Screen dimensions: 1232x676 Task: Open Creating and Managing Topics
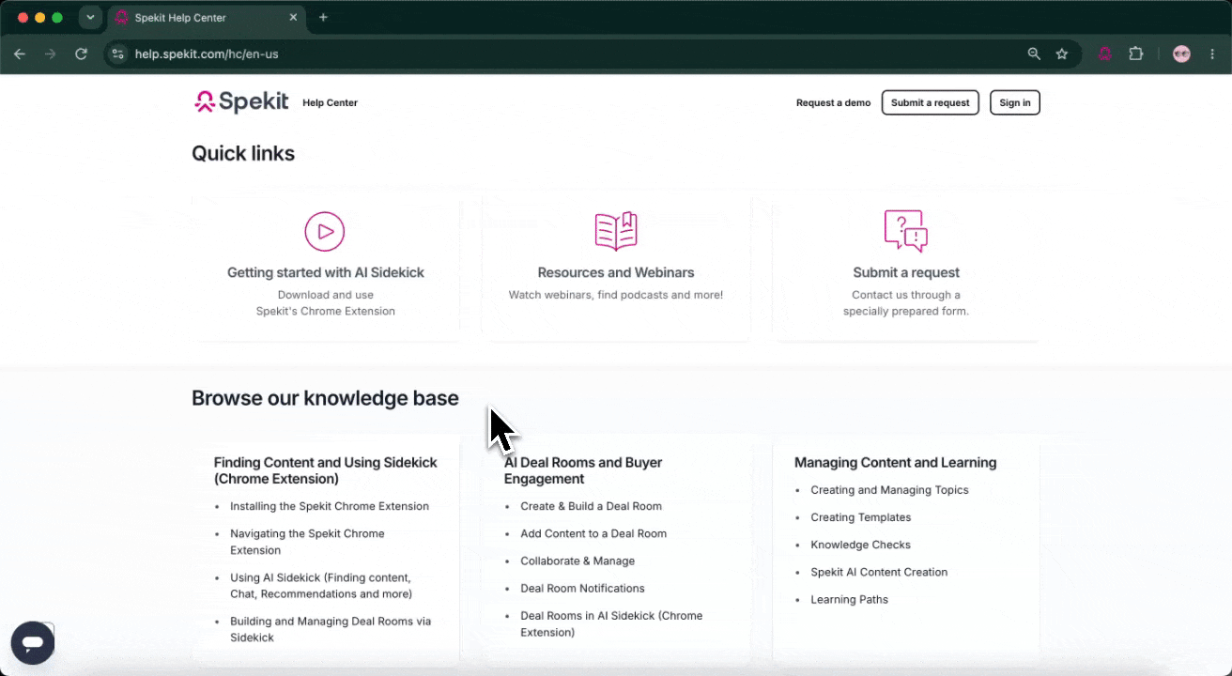point(889,490)
